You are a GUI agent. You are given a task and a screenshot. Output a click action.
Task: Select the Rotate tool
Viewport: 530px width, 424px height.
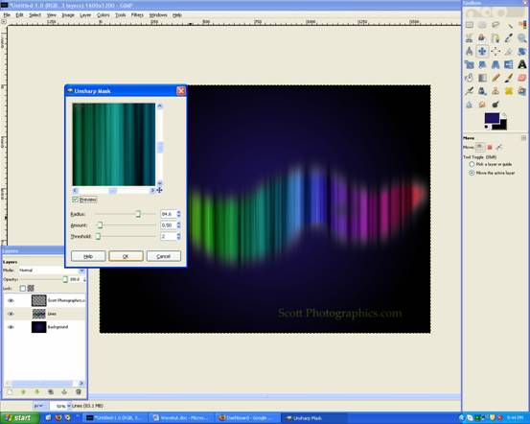[x=522, y=51]
